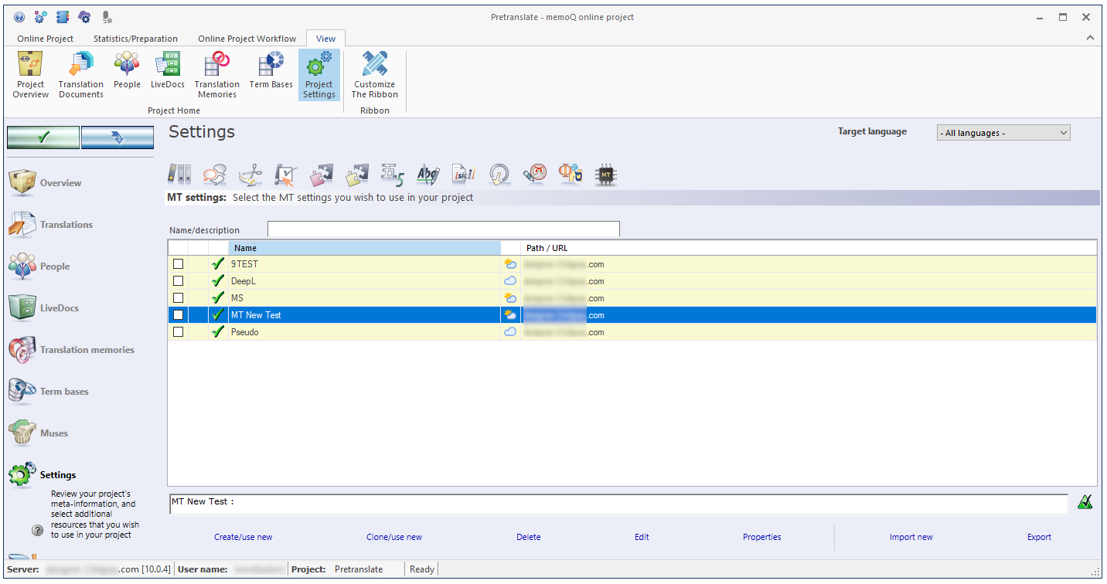Viewport: 1107px width, 584px height.
Task: Select the ignore lists Abc pencil icon
Action: point(427,174)
